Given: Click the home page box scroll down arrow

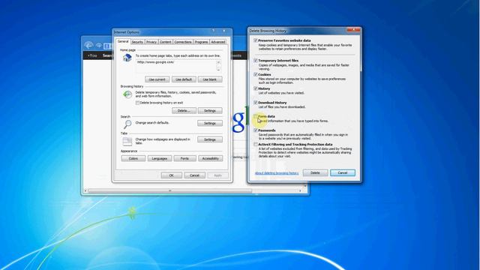Looking at the screenshot, I should click(x=218, y=70).
